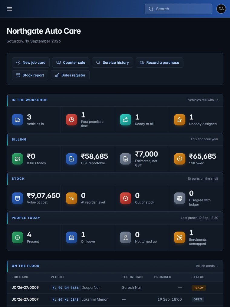Open the Stock report
The height and width of the screenshot is (307, 230).
pos(30,75)
